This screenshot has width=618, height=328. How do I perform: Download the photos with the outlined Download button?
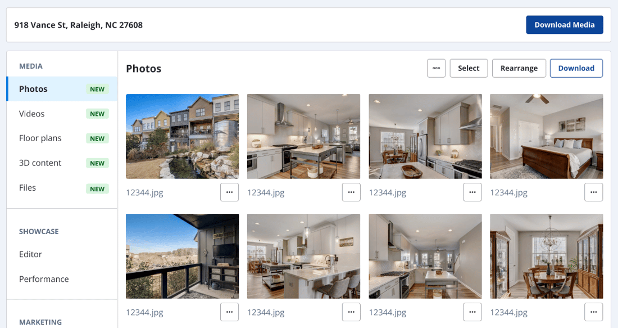576,68
